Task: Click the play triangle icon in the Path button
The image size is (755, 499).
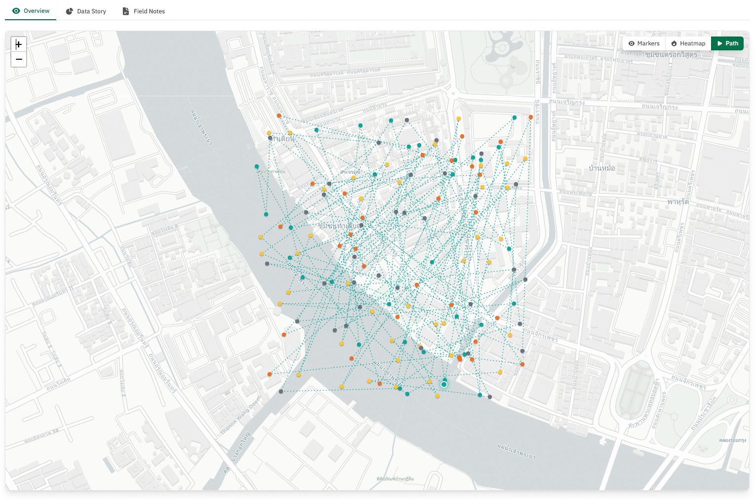Action: pyautogui.click(x=720, y=43)
